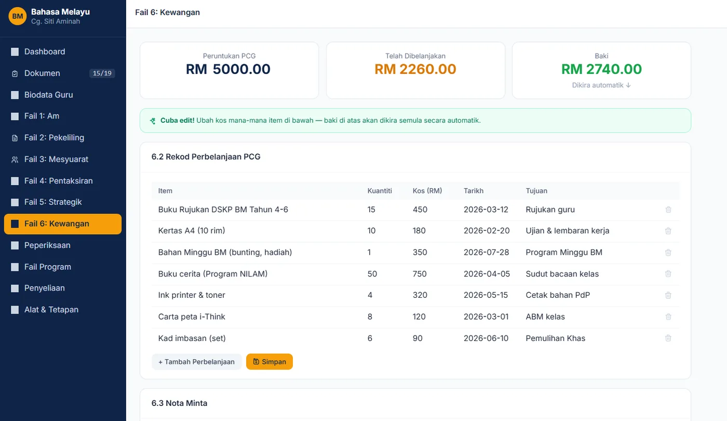
Task: Click the Fail 3: Mesyuarat people icon
Action: point(15,160)
